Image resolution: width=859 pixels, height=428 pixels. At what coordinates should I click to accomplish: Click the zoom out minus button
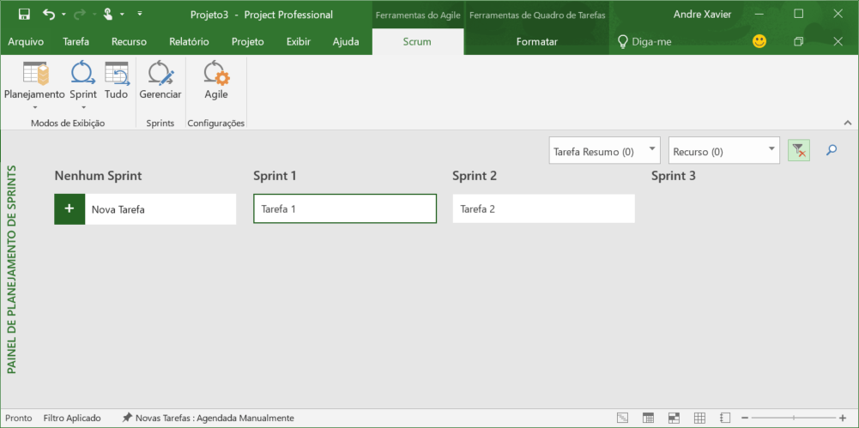coord(745,419)
